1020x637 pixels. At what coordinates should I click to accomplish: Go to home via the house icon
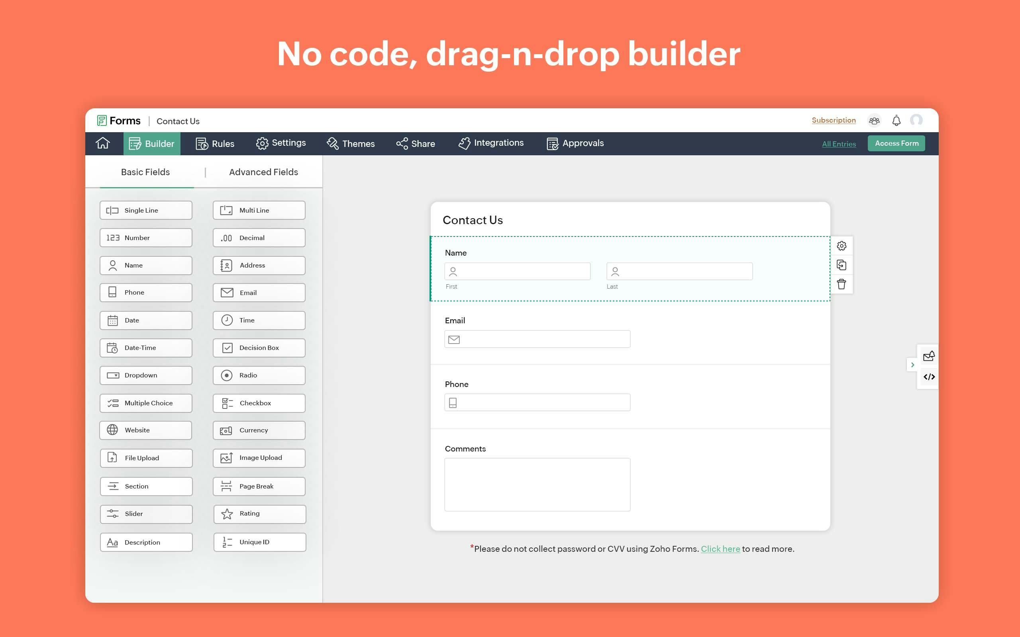click(103, 143)
